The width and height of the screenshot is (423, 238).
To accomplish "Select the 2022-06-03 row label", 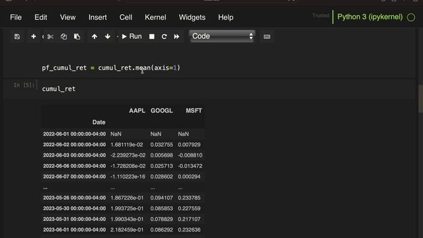I will [x=75, y=155].
